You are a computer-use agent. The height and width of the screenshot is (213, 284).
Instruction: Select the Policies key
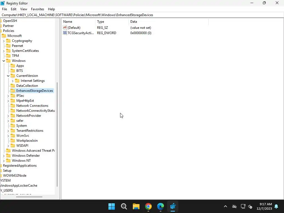pyautogui.click(x=9, y=31)
